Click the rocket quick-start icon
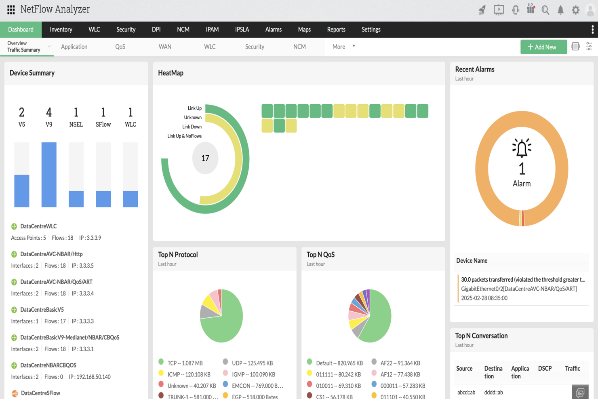This screenshot has width=598, height=399. pos(482,10)
